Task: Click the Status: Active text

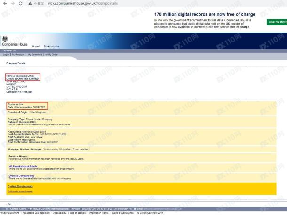Action: (x=16, y=104)
